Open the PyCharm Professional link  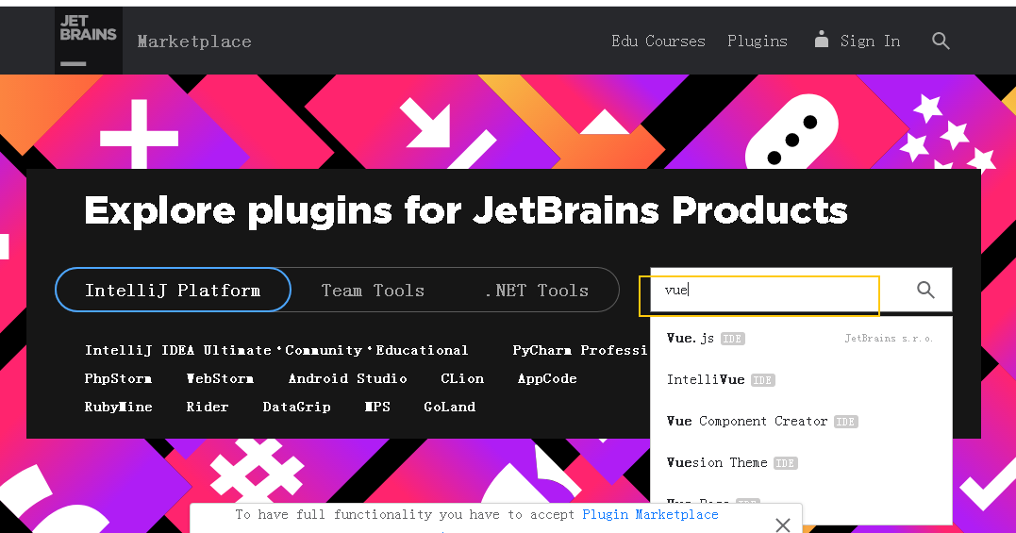[x=580, y=350]
